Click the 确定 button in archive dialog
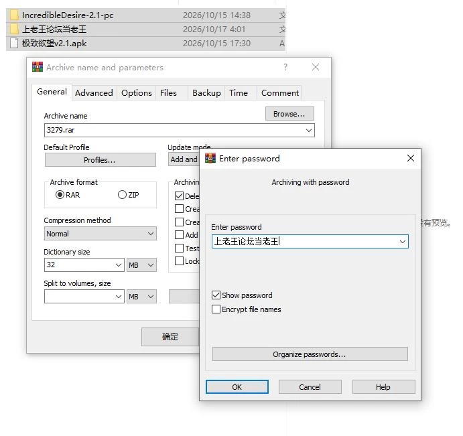This screenshot has height=436, width=463. [170, 336]
